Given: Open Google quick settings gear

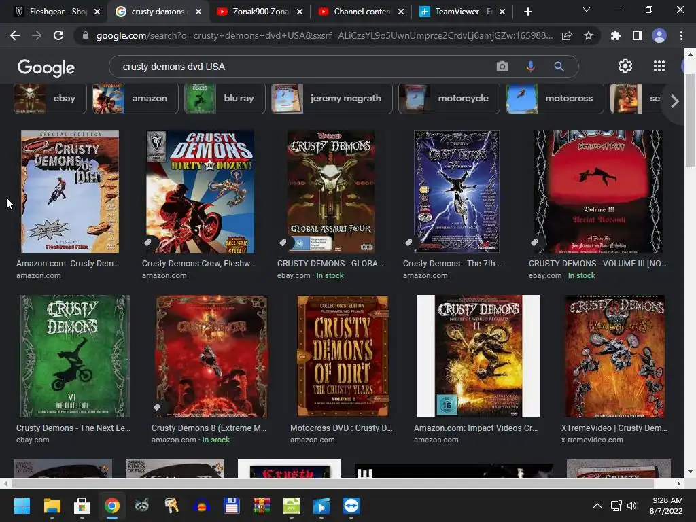Looking at the screenshot, I should pyautogui.click(x=625, y=66).
